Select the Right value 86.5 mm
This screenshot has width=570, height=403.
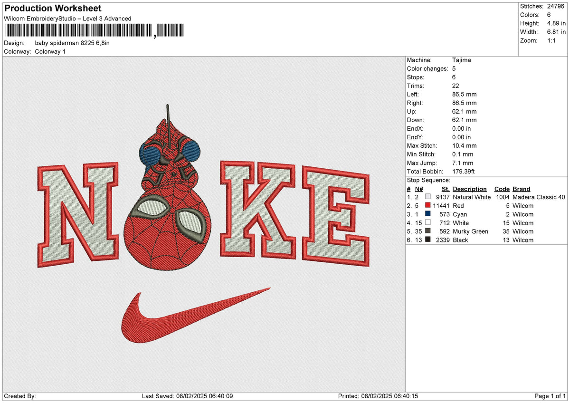[x=465, y=103]
